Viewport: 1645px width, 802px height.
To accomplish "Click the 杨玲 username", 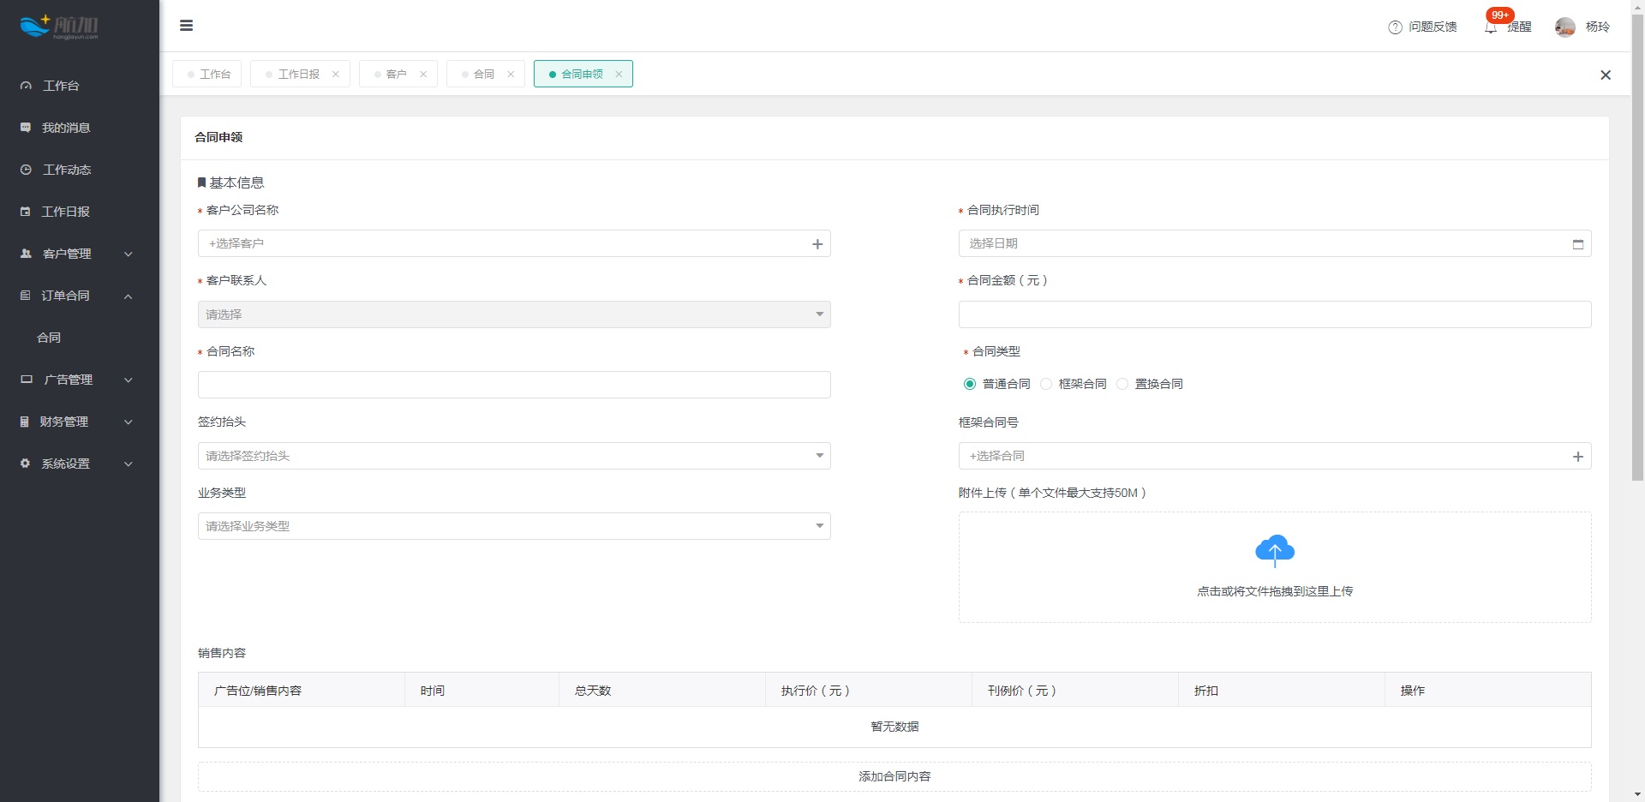I will pos(1597,27).
